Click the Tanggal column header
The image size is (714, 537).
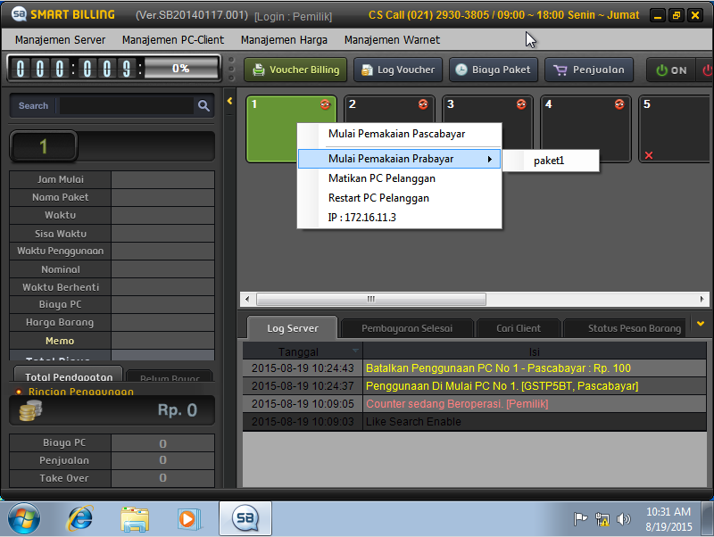tap(303, 351)
